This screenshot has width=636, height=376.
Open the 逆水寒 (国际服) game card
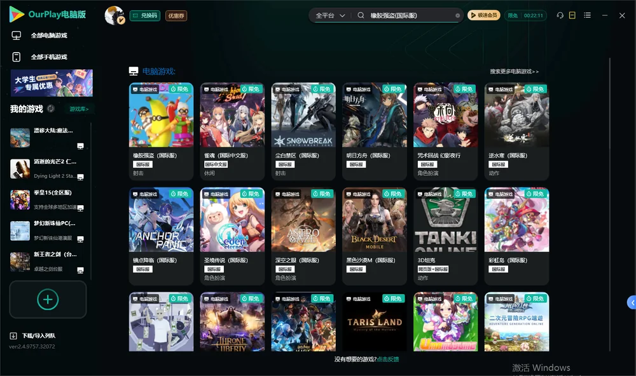point(516,131)
